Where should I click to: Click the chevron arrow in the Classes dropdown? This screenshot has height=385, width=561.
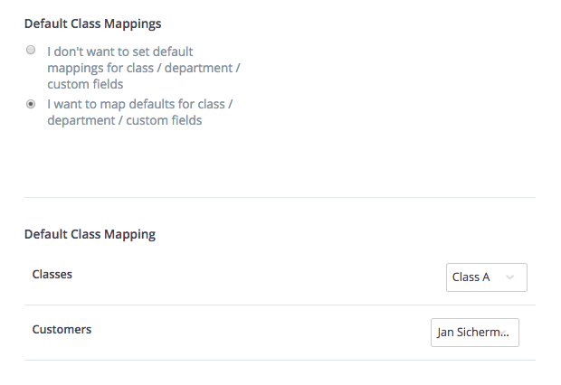[x=510, y=277]
